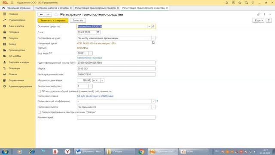Viewport: 275px width, 155px height.
Task: Switch to Настройки налогов и отчетов tab
Action: pyautogui.click(x=52, y=8)
